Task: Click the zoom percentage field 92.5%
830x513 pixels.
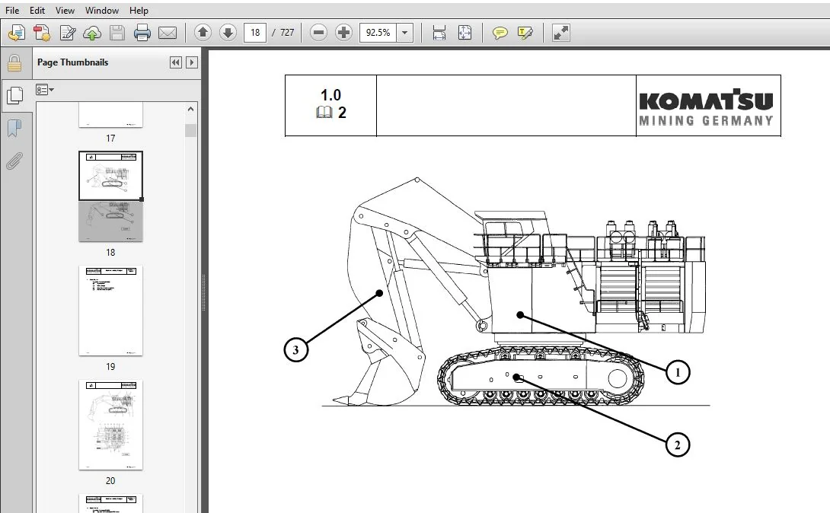Action: tap(378, 32)
